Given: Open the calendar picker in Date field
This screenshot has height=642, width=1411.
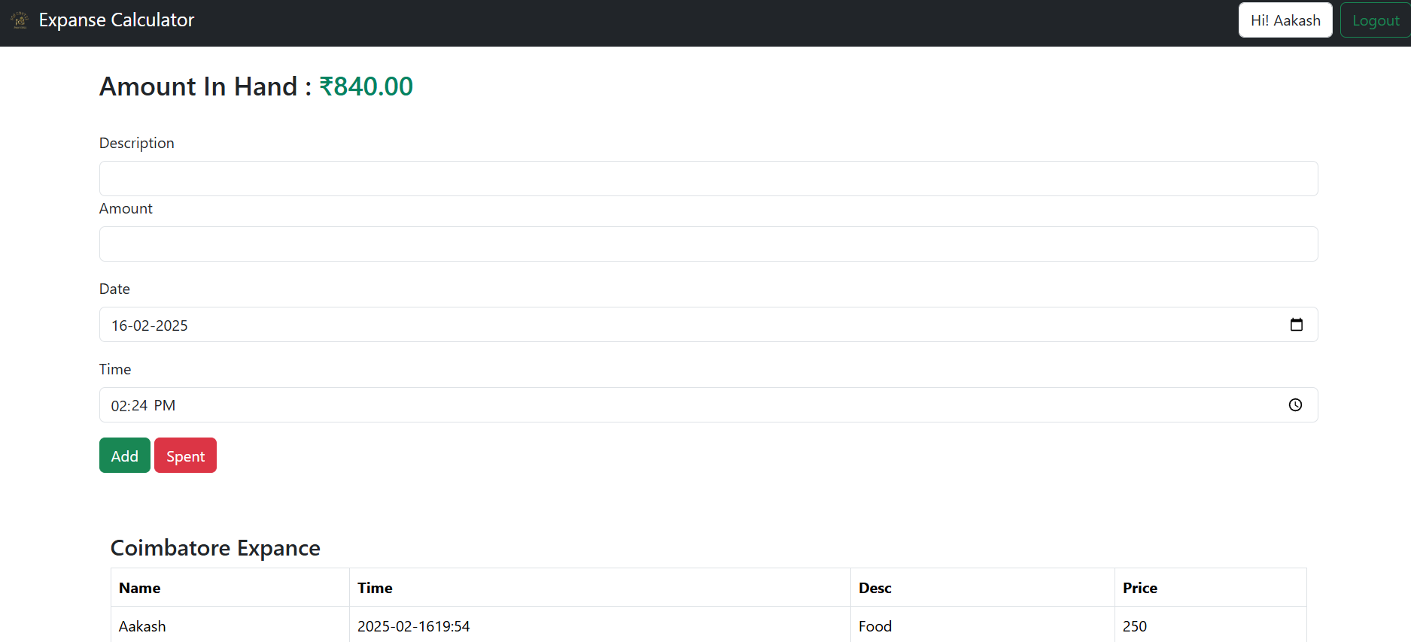Looking at the screenshot, I should (x=1296, y=325).
